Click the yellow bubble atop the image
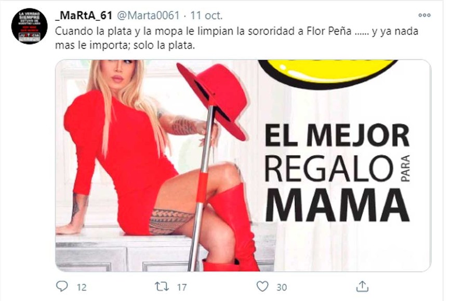The width and height of the screenshot is (452, 301). pyautogui.click(x=327, y=72)
